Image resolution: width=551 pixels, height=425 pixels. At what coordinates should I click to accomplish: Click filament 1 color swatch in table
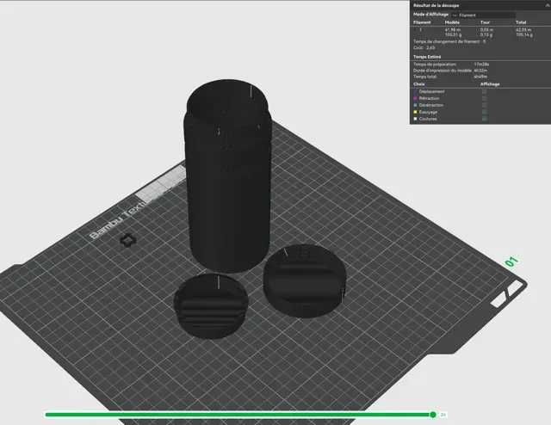tap(415, 30)
